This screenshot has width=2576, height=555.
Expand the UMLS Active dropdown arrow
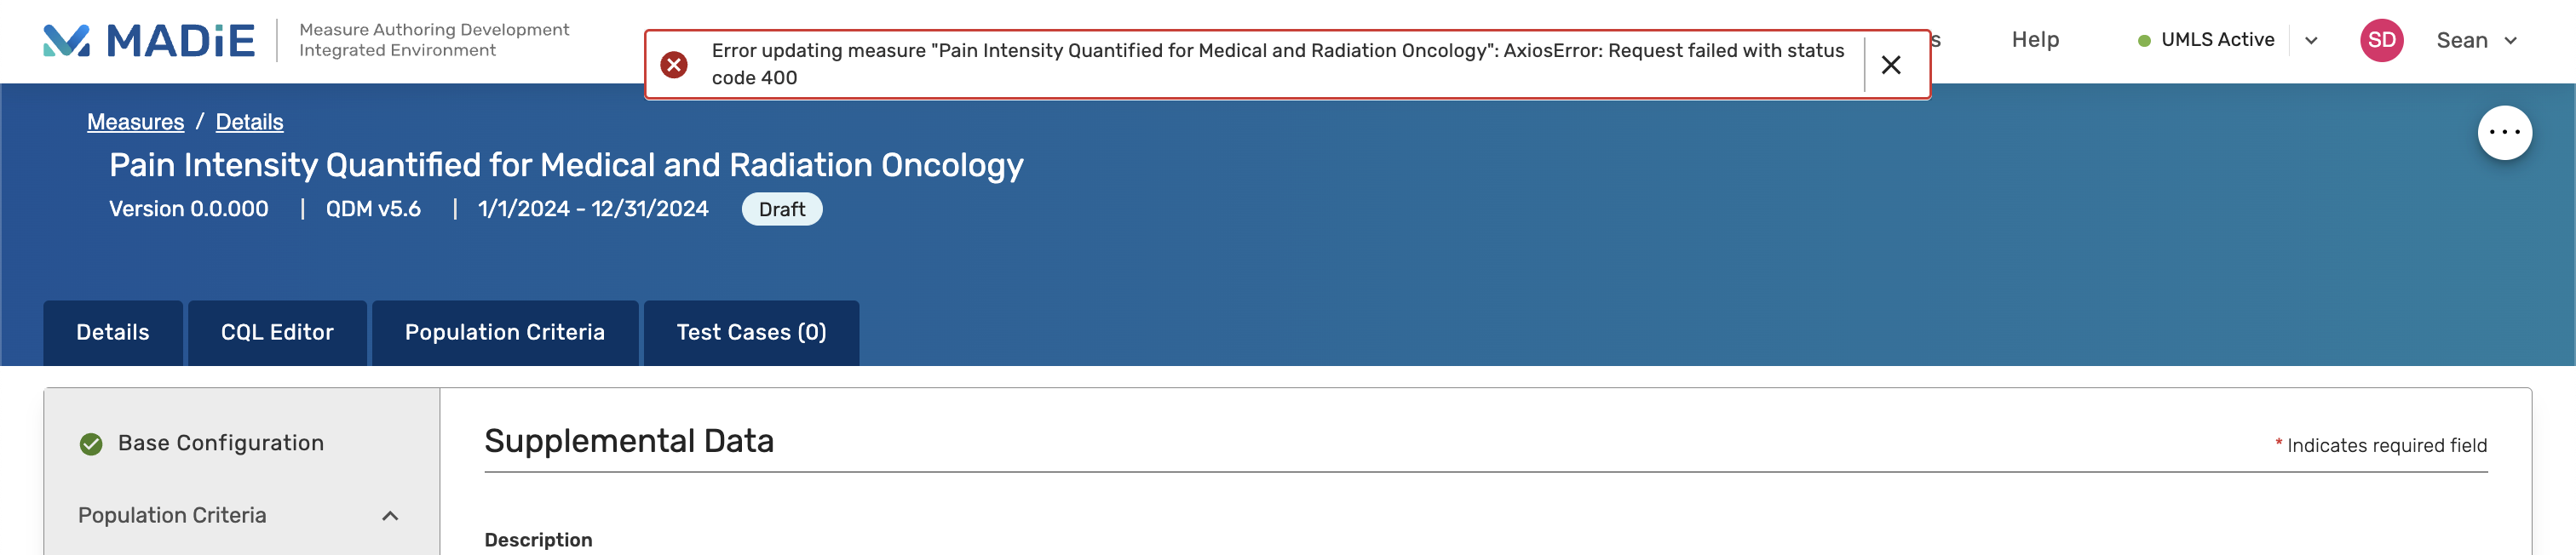click(2311, 41)
